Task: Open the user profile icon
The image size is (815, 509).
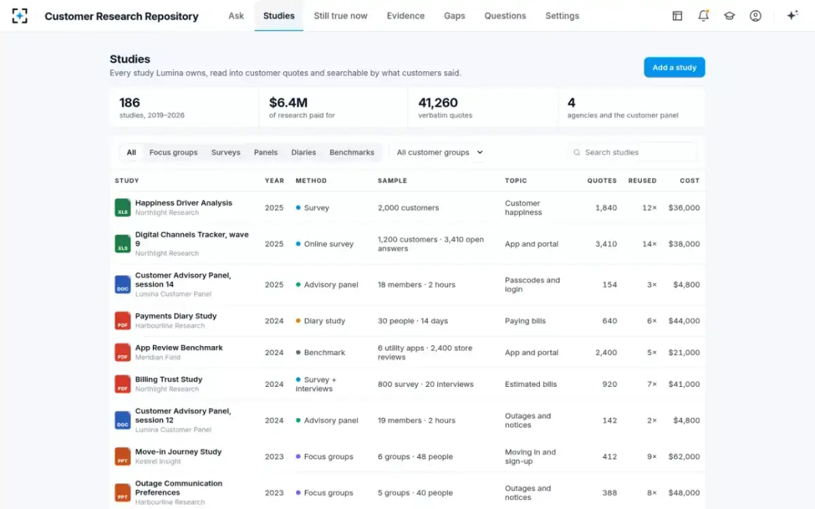Action: [755, 16]
